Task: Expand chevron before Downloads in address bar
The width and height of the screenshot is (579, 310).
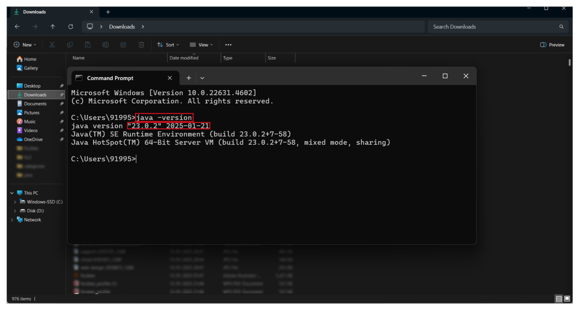Action: (101, 27)
